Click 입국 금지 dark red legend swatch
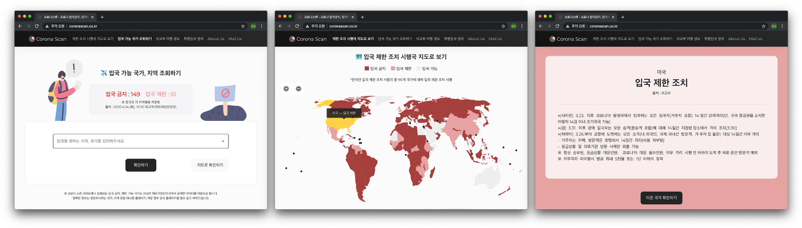This screenshot has width=802, height=228. tap(367, 68)
